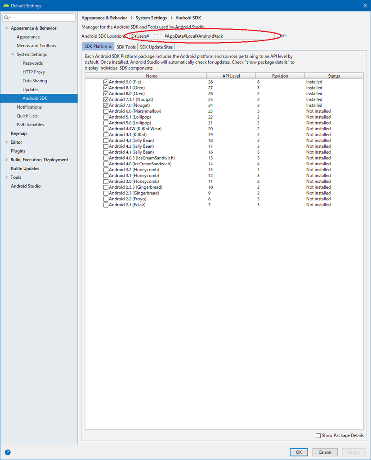
Task: Click the Edit link for SDK location
Action: point(283,36)
